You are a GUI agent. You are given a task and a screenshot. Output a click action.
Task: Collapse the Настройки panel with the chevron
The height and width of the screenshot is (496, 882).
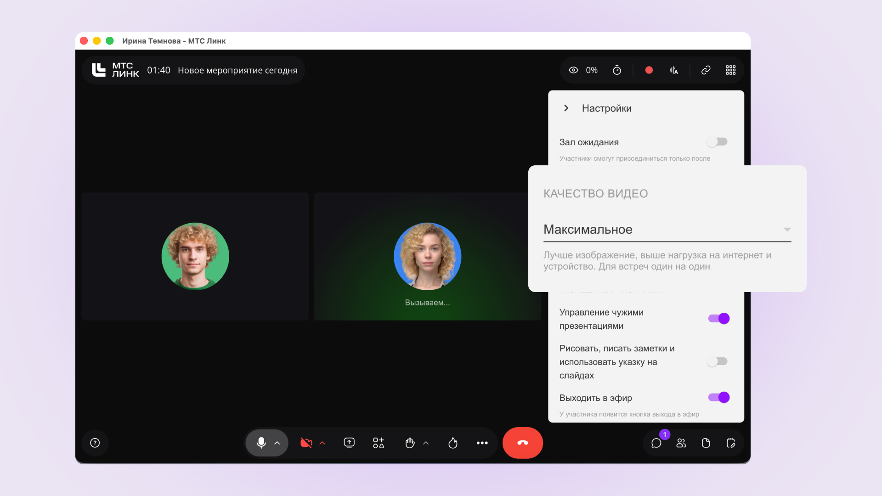click(x=566, y=108)
